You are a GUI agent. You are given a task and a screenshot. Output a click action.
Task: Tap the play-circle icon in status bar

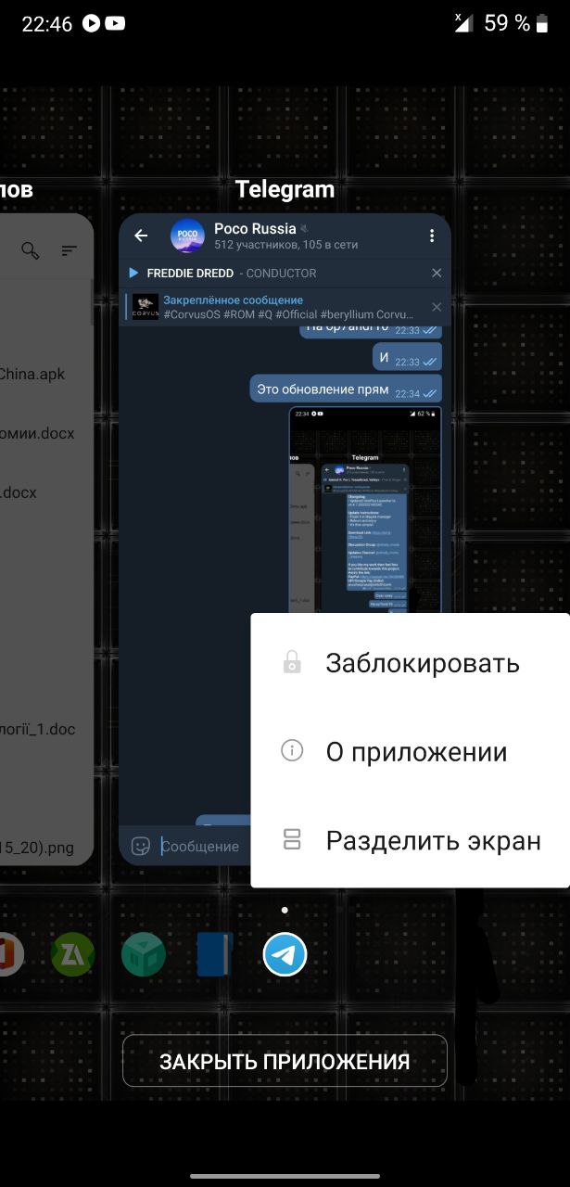coord(91,23)
